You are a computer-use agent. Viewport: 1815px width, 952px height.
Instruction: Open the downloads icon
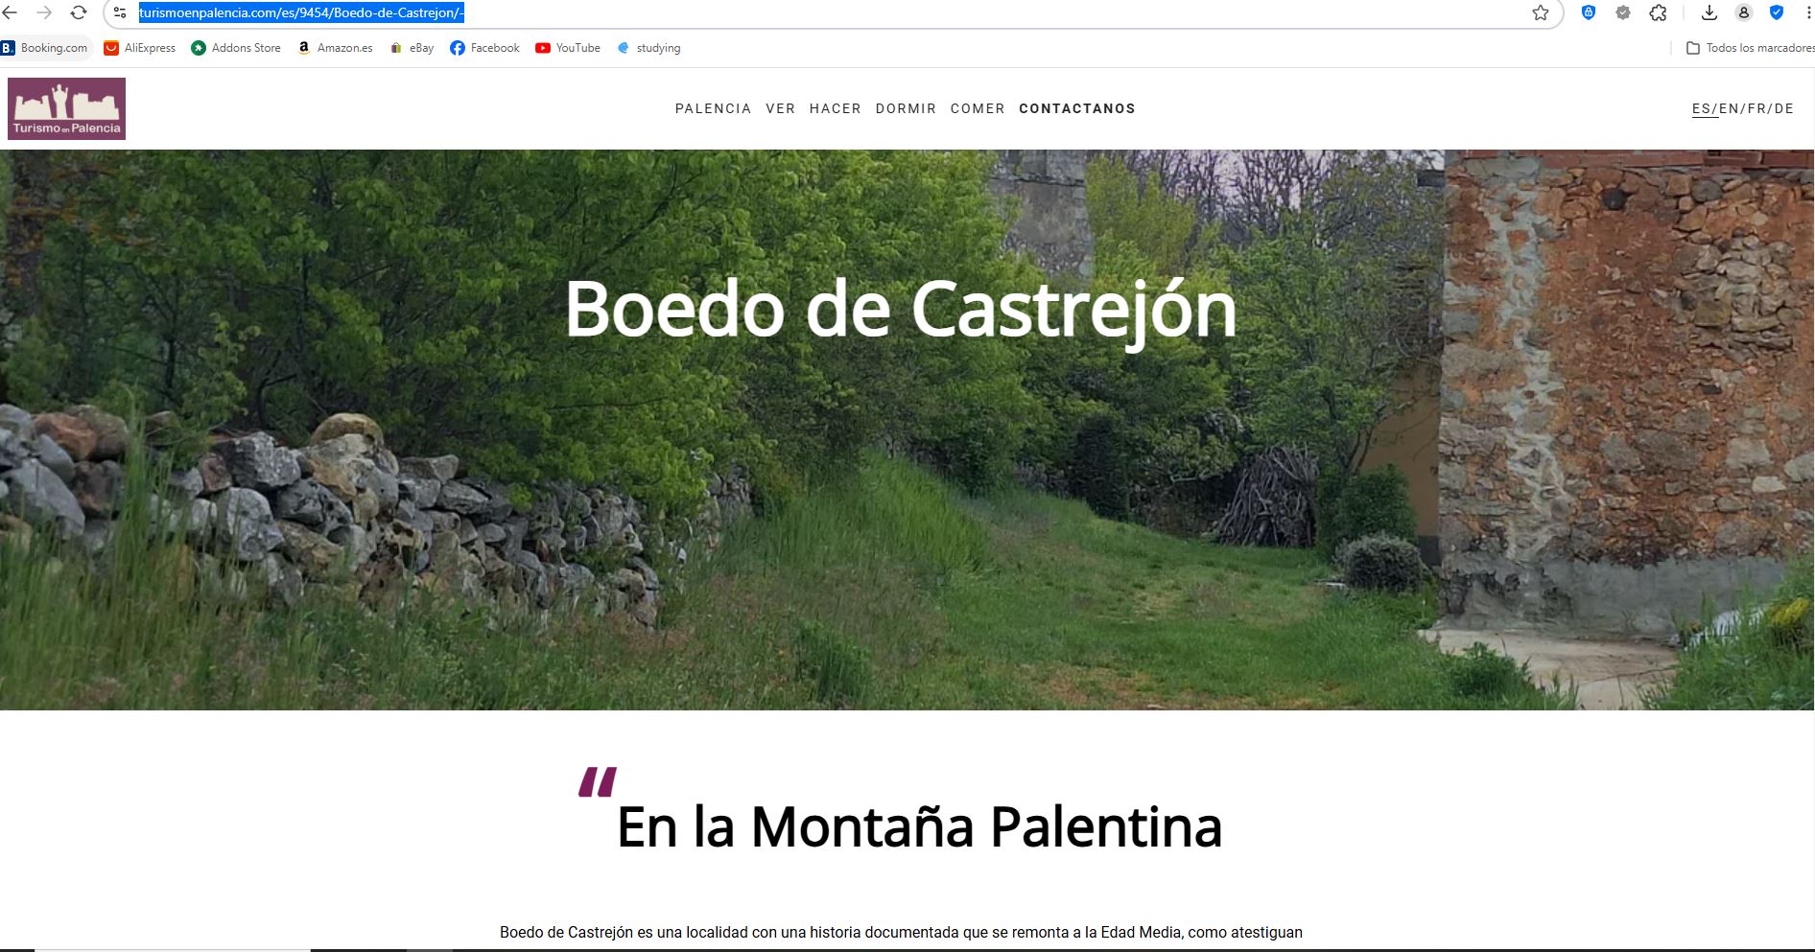coord(1709,13)
